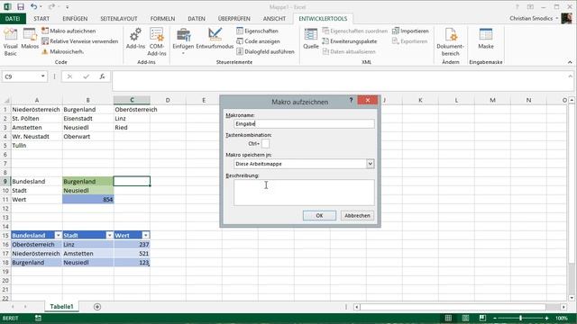Screen dimensions: 577x324
Task: Select the green Burgenland cell B9
Action: point(88,182)
